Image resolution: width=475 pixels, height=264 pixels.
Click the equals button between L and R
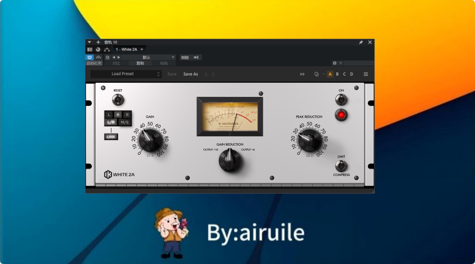pos(118,115)
